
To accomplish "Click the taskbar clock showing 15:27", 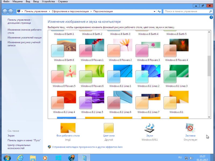I will (x=202, y=158).
